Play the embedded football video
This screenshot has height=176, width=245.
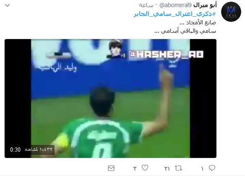[x=111, y=98]
